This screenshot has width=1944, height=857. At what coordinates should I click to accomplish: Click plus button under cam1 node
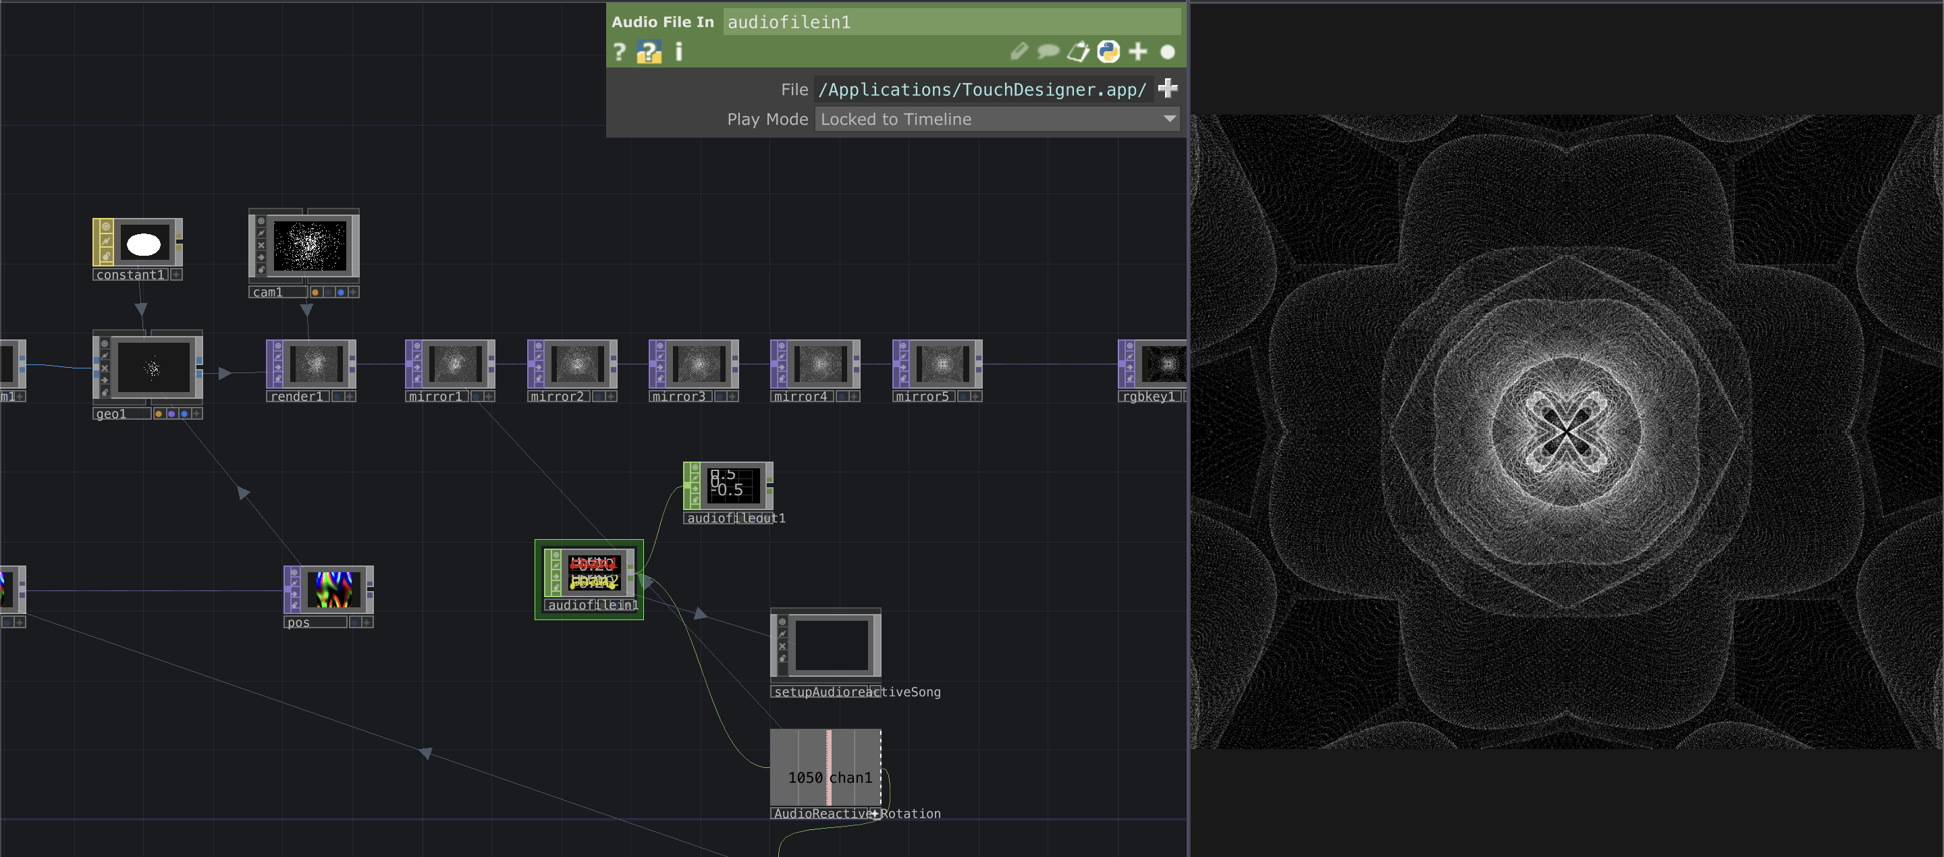[353, 292]
